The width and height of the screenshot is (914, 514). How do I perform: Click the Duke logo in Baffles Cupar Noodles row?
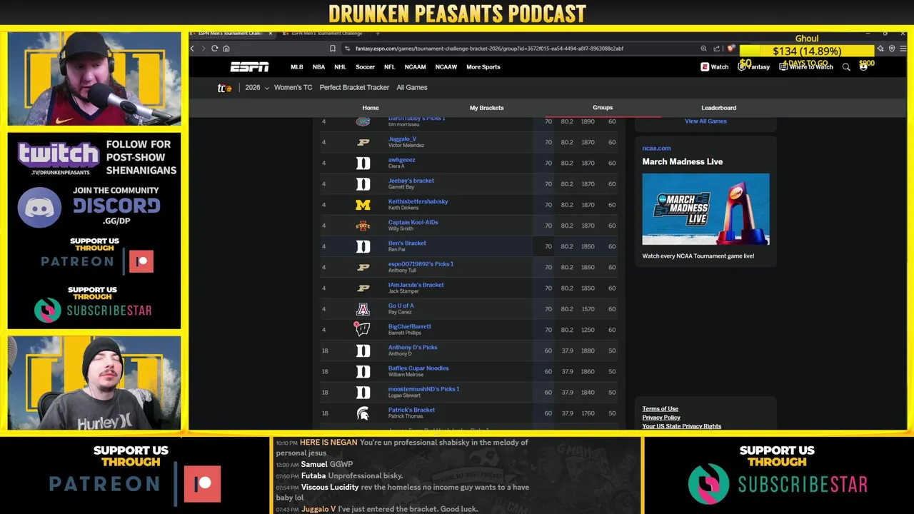pos(363,371)
